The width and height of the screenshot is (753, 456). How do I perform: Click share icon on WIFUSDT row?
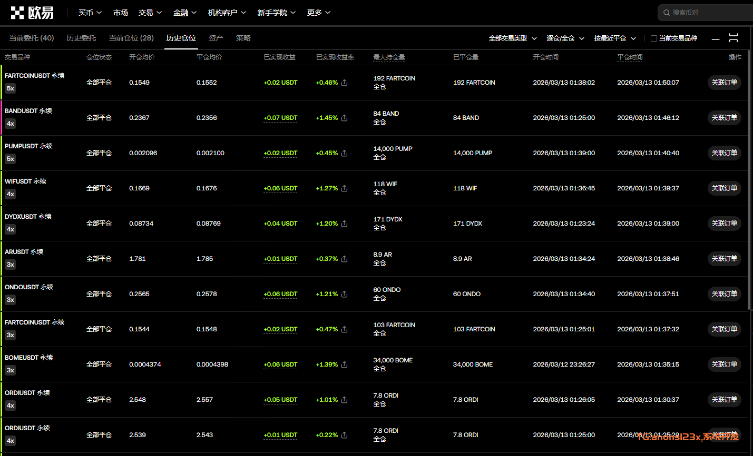(344, 188)
